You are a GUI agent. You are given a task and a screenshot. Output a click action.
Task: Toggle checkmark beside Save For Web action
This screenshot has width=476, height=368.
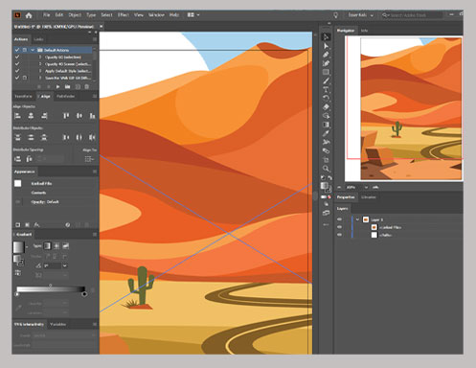coord(17,78)
